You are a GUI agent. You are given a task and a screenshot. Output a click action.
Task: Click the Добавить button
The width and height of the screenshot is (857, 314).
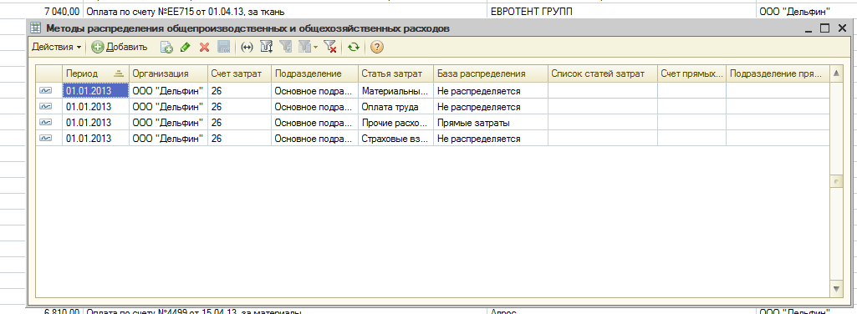tap(120, 48)
